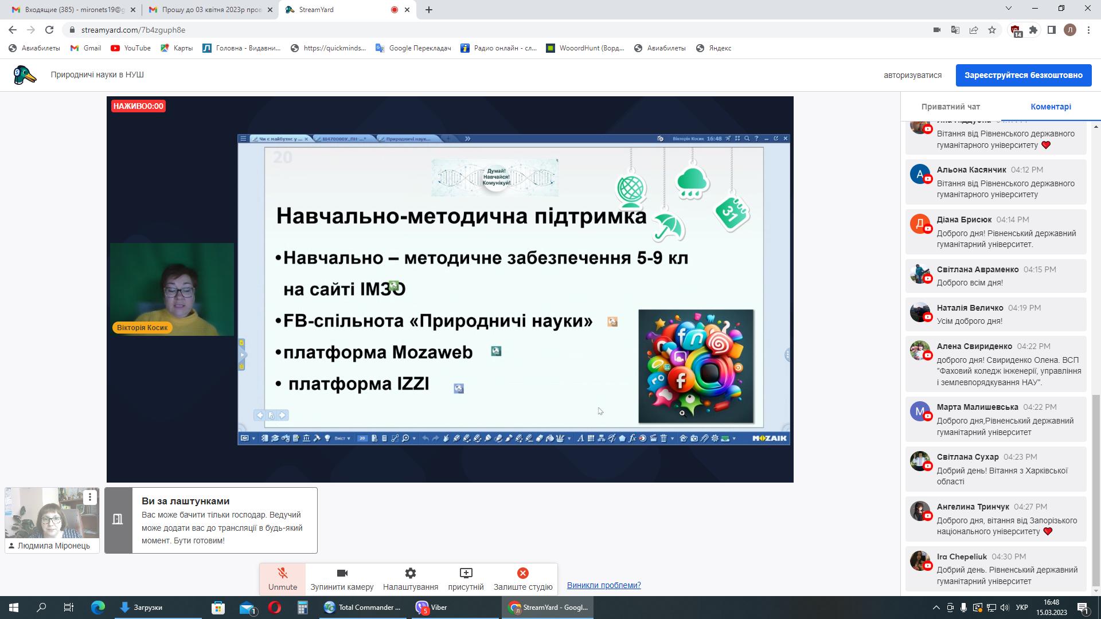Toggle the browser side panel icon

[1052, 30]
